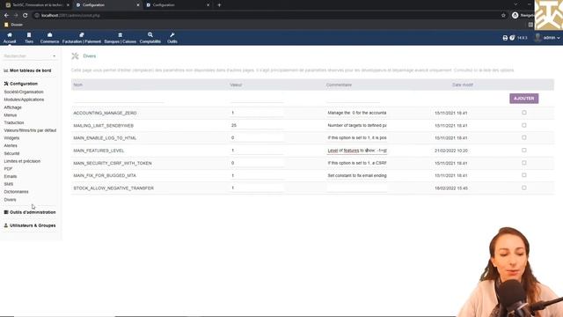This screenshot has height=317, width=563.
Task: Open the Sécurité settings page
Action: [x=11, y=153]
